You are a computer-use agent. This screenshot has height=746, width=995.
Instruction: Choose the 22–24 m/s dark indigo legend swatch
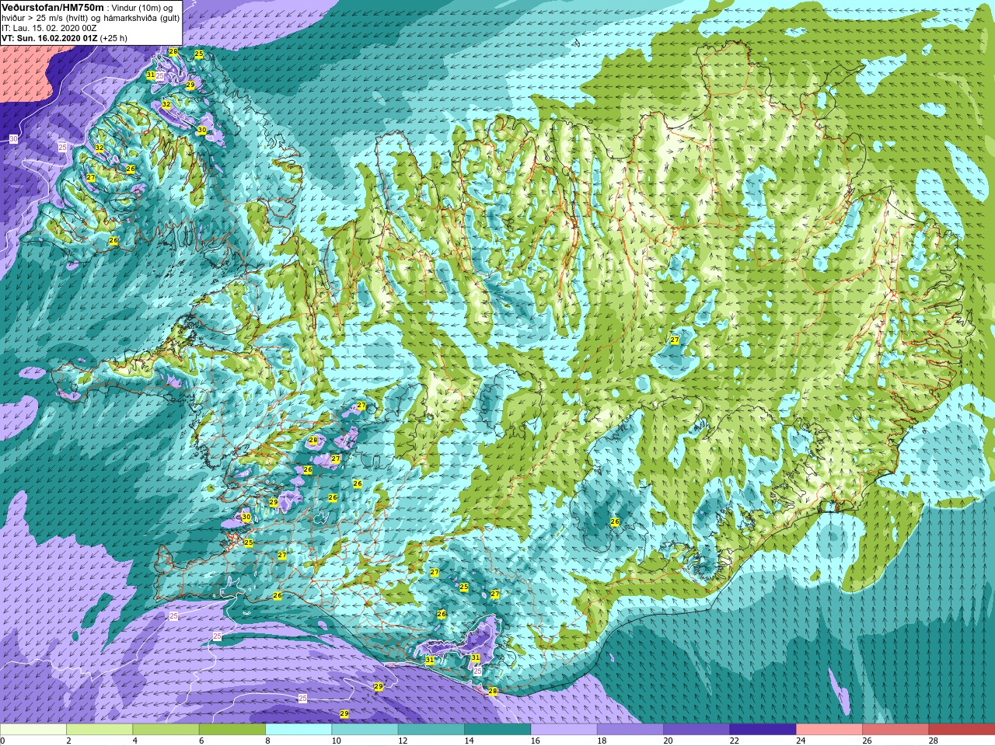[x=763, y=730]
